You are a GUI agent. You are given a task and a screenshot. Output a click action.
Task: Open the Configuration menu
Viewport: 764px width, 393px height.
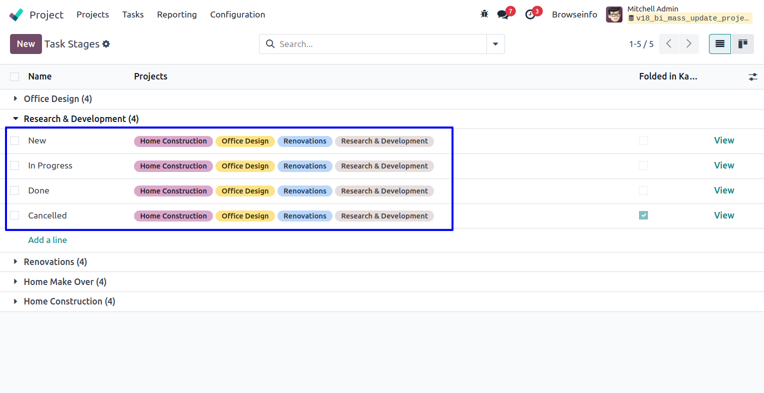pos(237,14)
